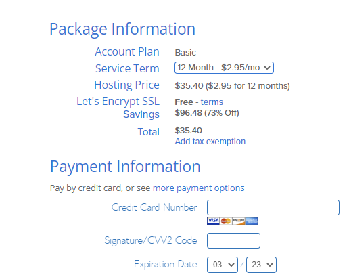This screenshot has height=279, width=349.
Task: Click the Expiration Date label
Action: pyautogui.click(x=166, y=264)
